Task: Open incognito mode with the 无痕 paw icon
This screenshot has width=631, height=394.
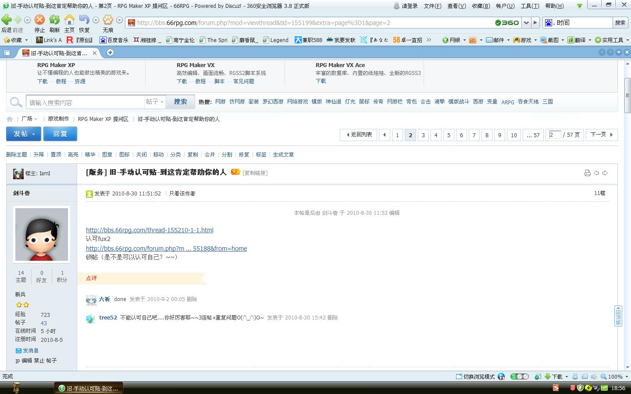Action: tap(108, 20)
